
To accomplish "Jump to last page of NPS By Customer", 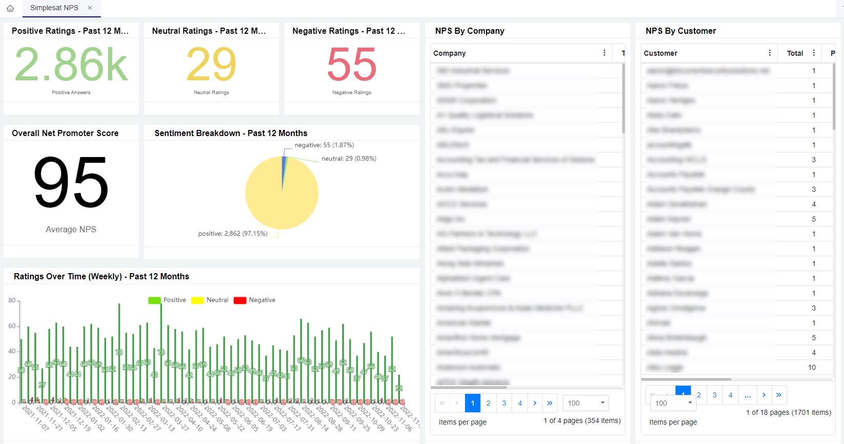I will coord(778,395).
